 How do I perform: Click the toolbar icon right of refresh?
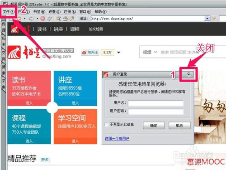point(58,19)
